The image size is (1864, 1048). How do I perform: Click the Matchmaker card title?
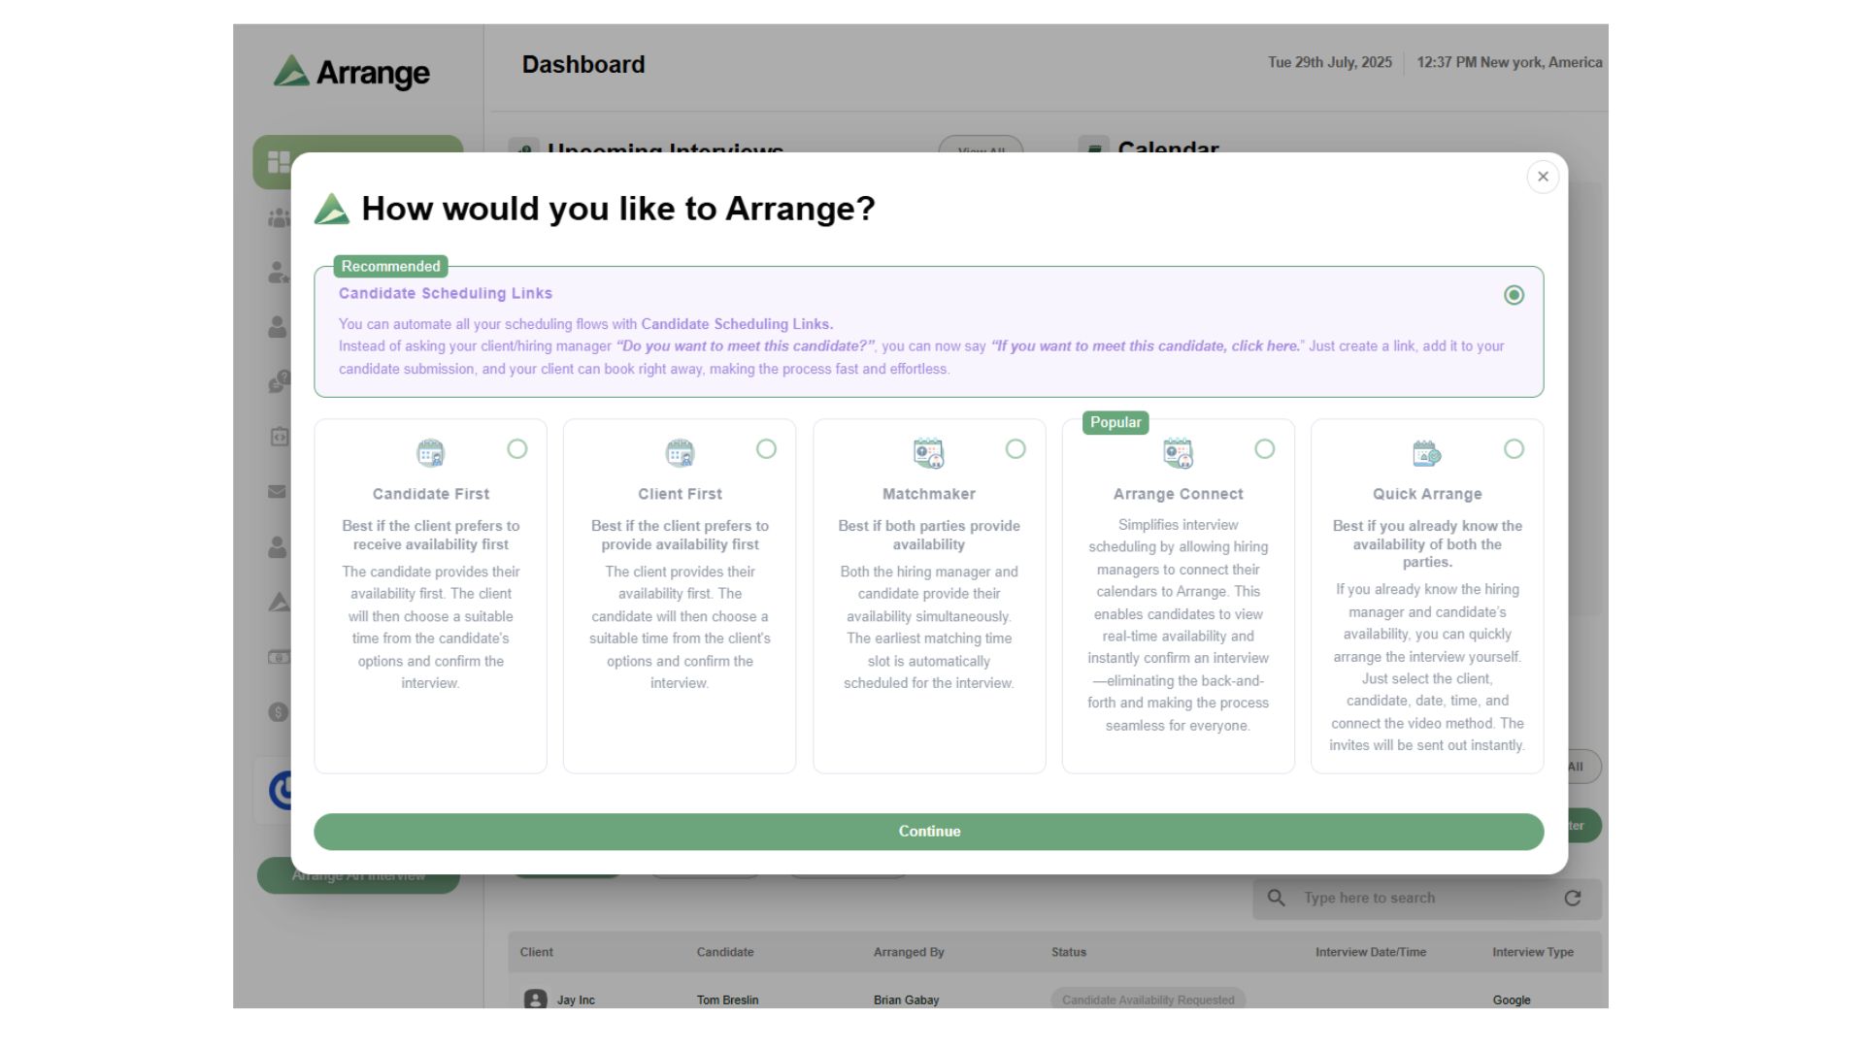tap(929, 494)
